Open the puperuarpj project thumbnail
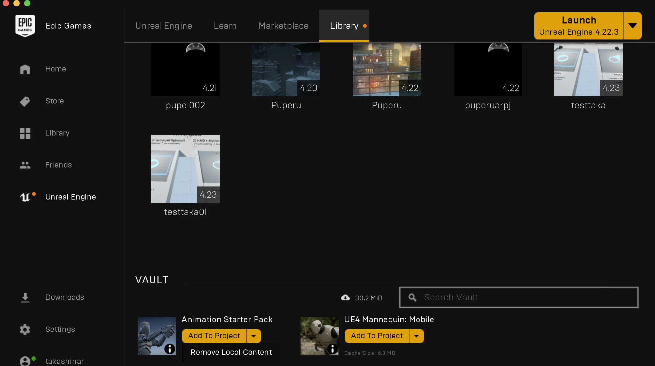Image resolution: width=655 pixels, height=366 pixels. coord(488,69)
